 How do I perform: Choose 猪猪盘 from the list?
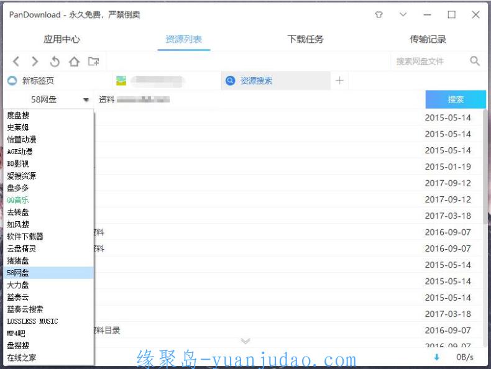pos(48,260)
